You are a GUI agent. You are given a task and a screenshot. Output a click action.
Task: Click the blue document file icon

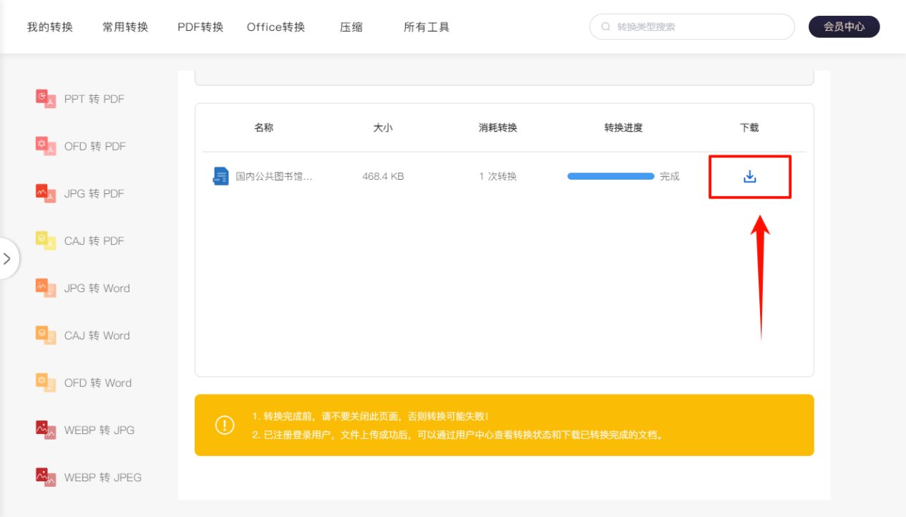[x=220, y=176]
